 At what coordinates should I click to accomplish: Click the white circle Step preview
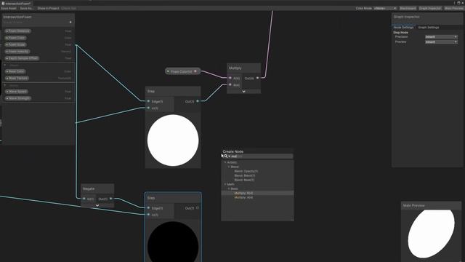[x=173, y=140]
